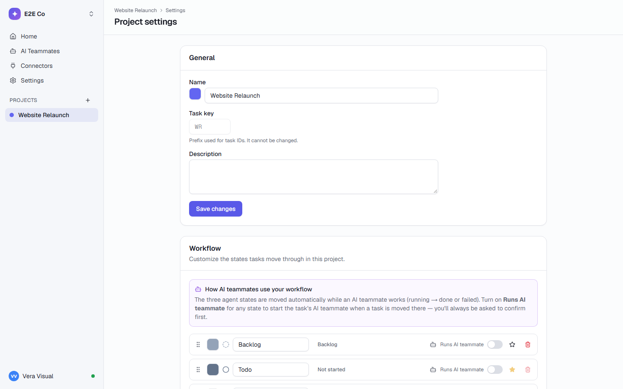Set Backlog as default with the star icon
The width and height of the screenshot is (623, 389).
point(512,344)
